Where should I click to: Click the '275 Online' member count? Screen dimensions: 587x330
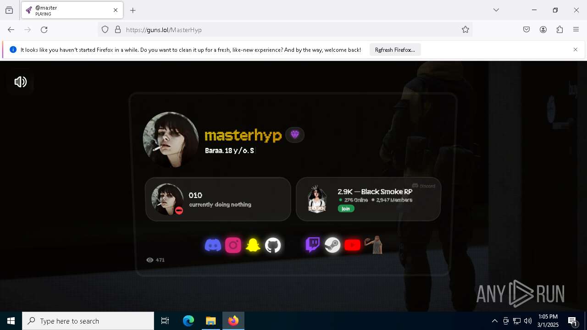(x=353, y=200)
